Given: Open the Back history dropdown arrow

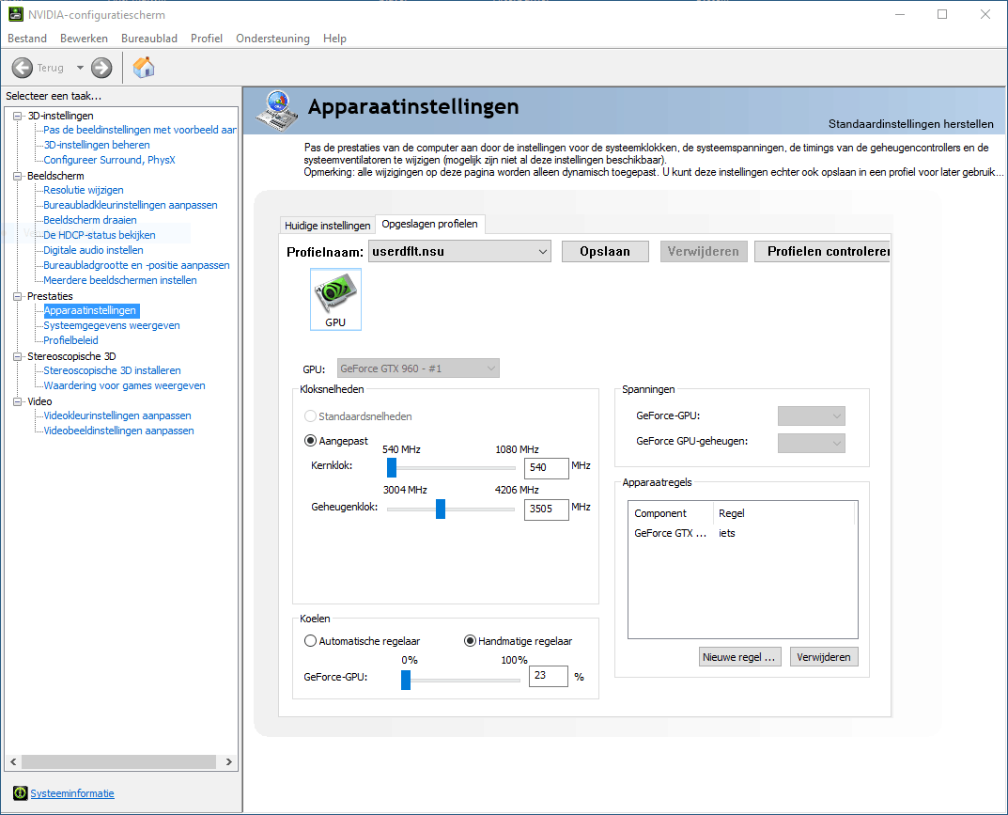Looking at the screenshot, I should 80,68.
